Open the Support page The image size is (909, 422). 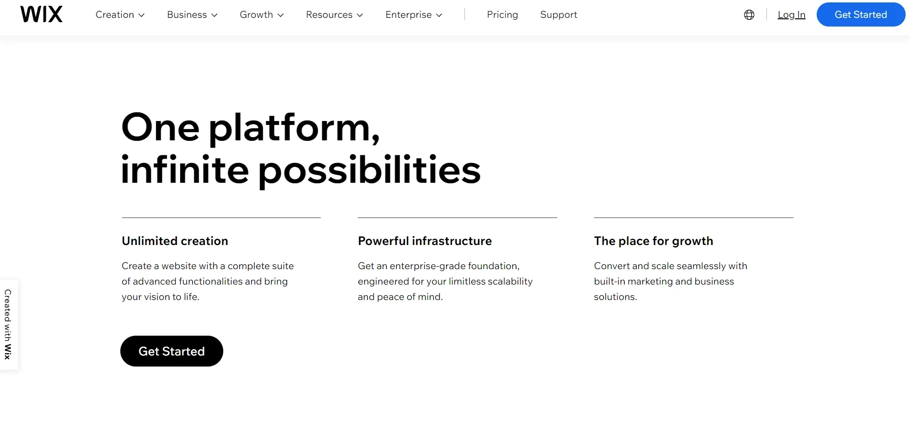[559, 15]
